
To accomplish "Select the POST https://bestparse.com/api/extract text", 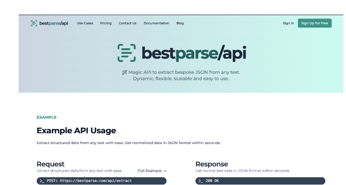I will tap(89, 181).
